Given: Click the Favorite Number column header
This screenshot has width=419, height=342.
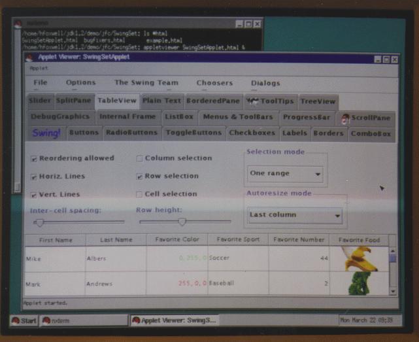Looking at the screenshot, I should click(x=299, y=240).
